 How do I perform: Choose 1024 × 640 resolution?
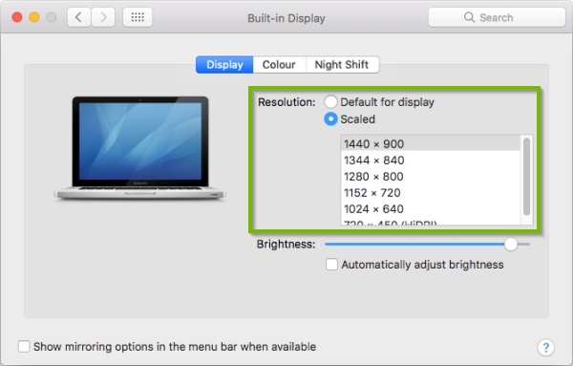430,209
